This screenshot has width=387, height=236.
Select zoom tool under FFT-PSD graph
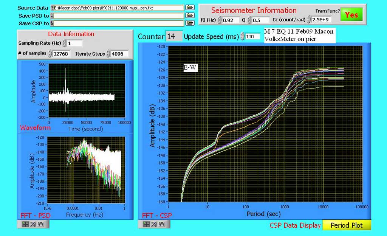click(x=33, y=224)
